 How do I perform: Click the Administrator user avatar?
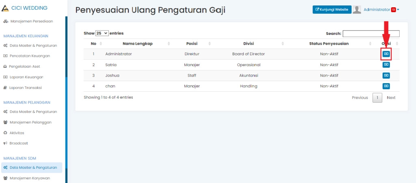coord(357,9)
